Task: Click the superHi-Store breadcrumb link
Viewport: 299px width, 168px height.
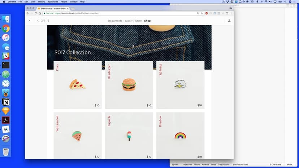Action: pyautogui.click(x=133, y=21)
